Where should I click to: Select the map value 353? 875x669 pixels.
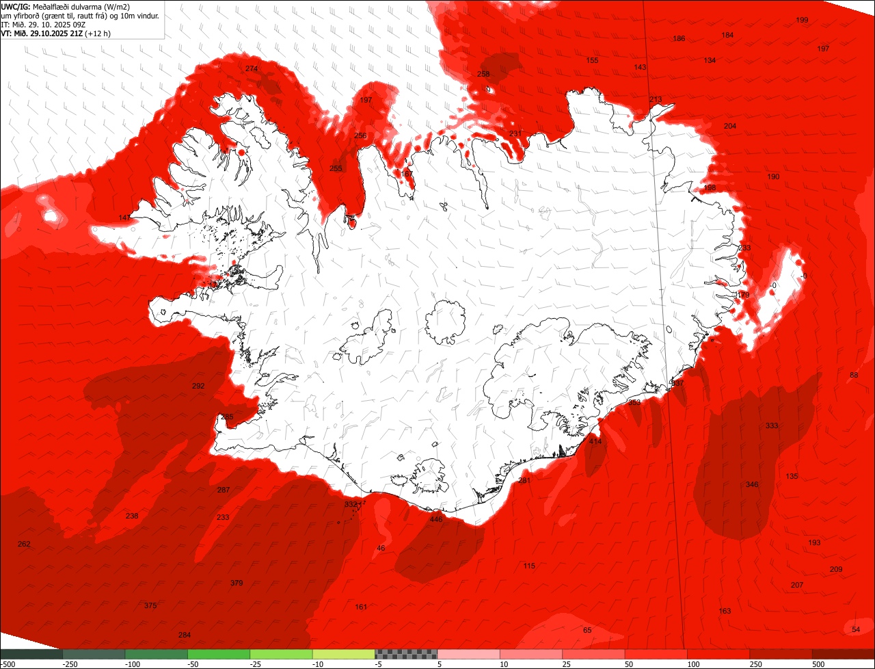(634, 402)
